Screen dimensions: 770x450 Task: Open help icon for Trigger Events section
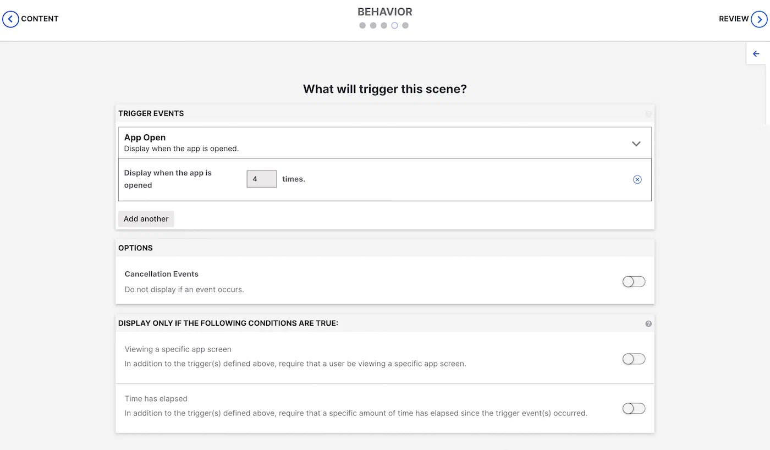[648, 114]
